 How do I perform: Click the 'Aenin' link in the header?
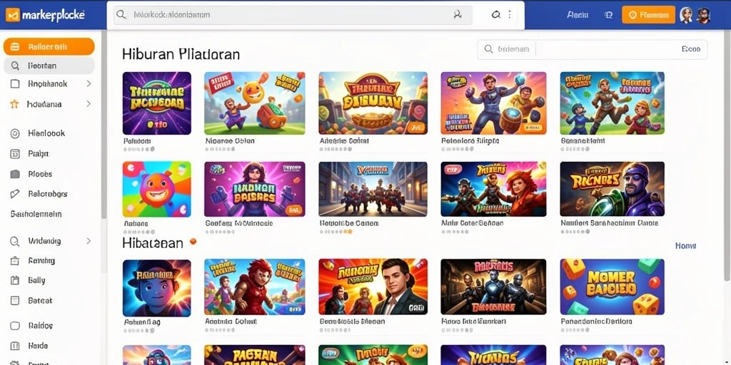[578, 15]
